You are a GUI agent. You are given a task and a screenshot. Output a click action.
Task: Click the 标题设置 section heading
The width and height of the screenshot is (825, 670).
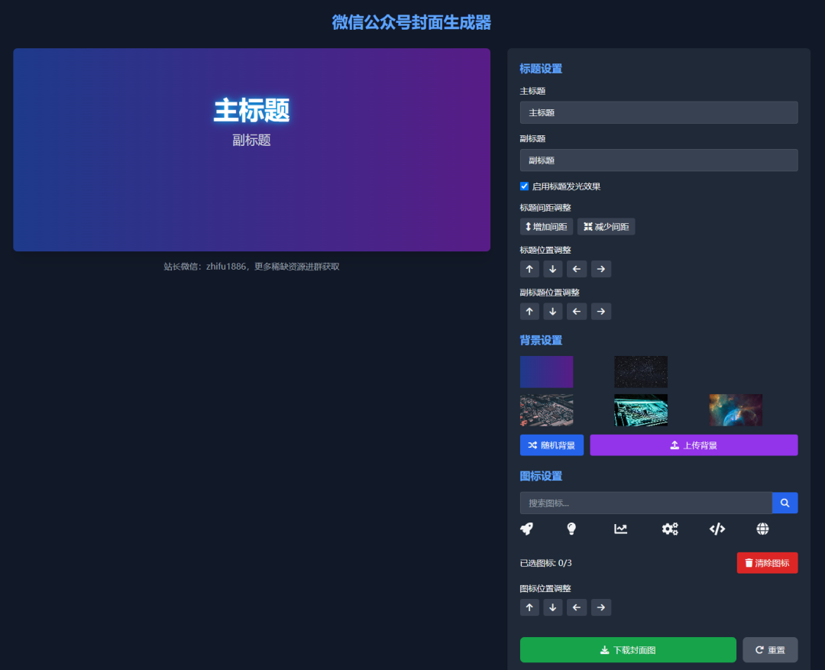pyautogui.click(x=541, y=69)
